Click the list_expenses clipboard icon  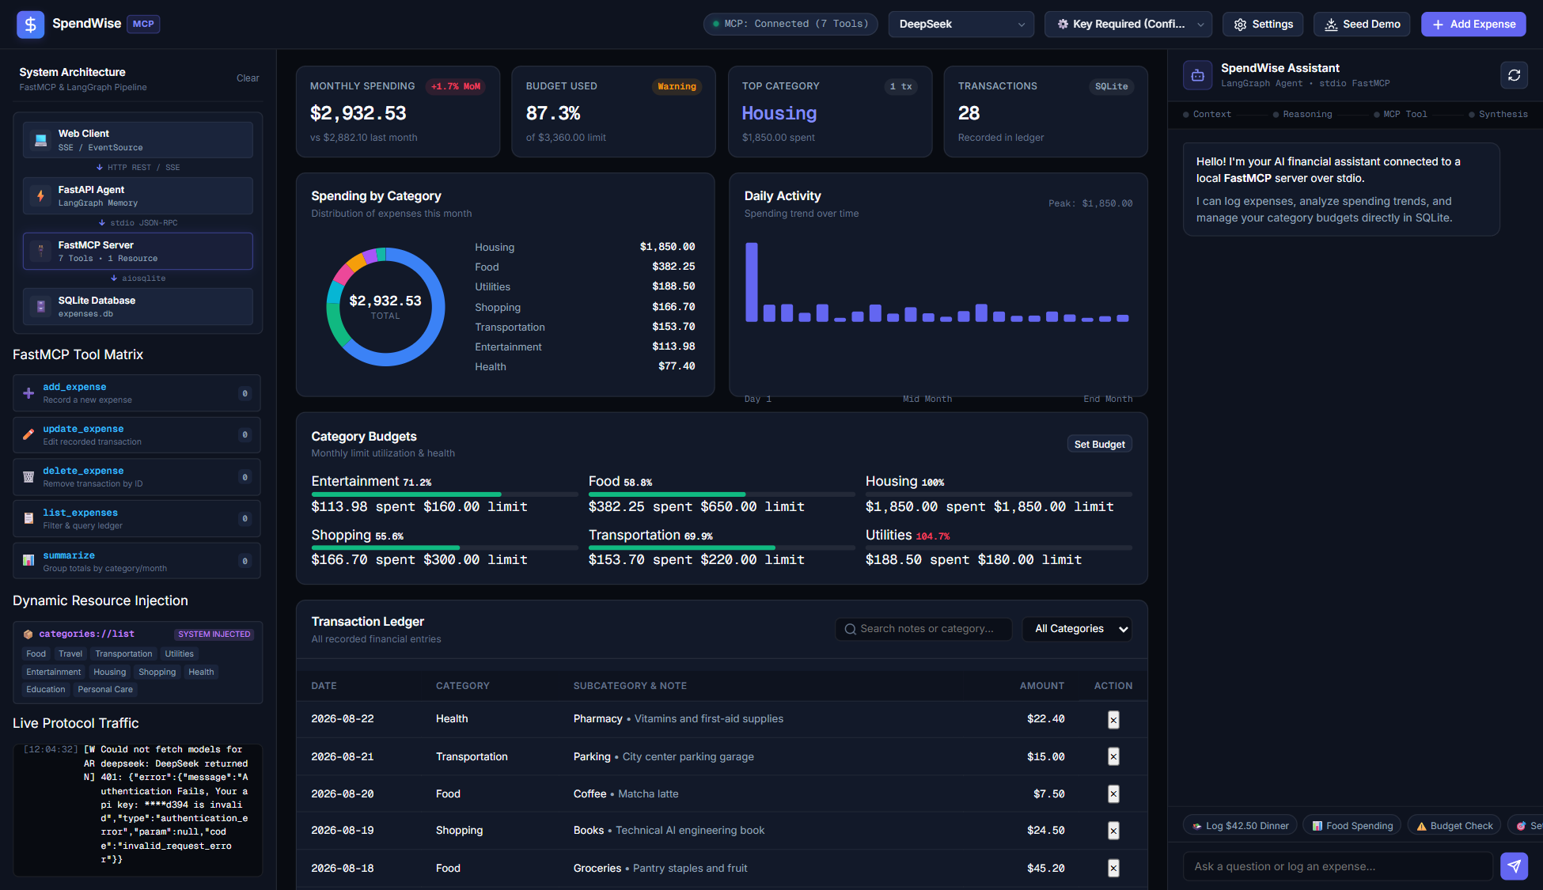pyautogui.click(x=28, y=519)
